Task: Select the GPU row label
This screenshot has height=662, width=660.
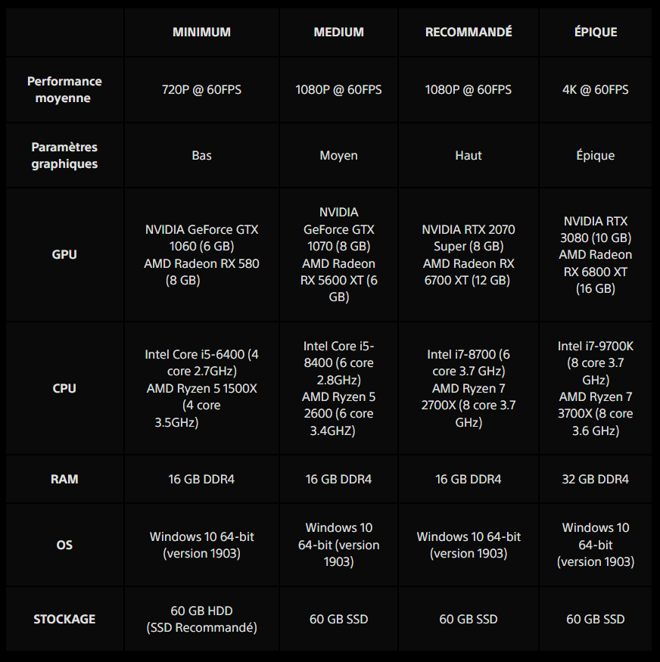Action: click(x=64, y=254)
